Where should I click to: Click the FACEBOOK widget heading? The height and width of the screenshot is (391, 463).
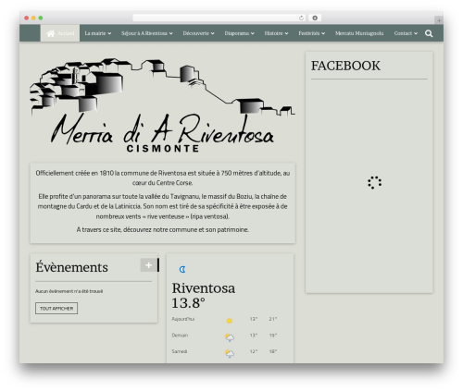pos(345,66)
